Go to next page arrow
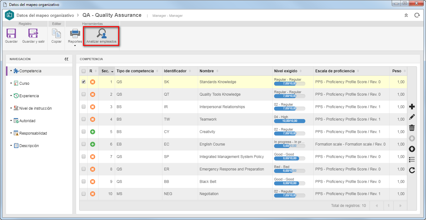The width and height of the screenshot is (426, 220). click(x=400, y=206)
